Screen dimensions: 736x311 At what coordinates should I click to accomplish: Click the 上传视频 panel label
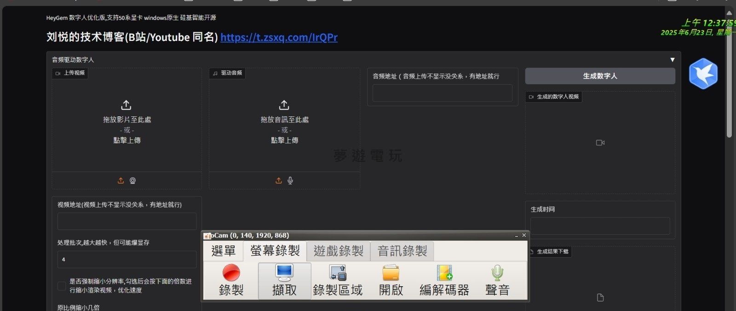70,73
